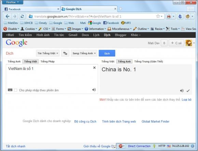The height and width of the screenshot is (151, 198).
Task: Go back with arrow button
Action: coord(8,16)
